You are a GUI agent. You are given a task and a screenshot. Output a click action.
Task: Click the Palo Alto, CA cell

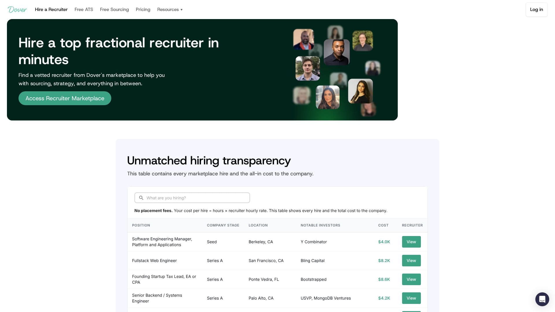261,298
